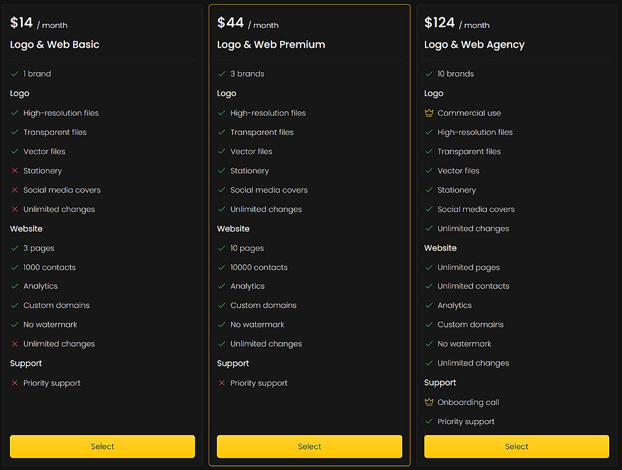
Task: Click Premium plan Vector files text
Action: [251, 151]
